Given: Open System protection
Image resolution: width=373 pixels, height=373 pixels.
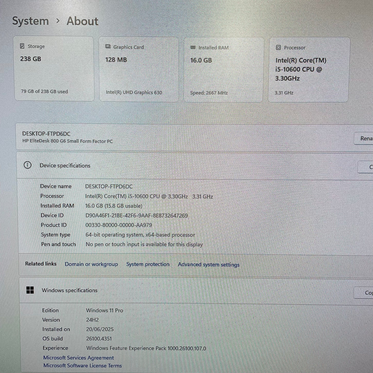Looking at the screenshot, I should pyautogui.click(x=148, y=264).
